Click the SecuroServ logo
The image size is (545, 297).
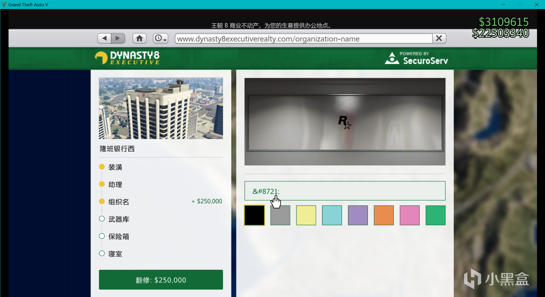[x=417, y=58]
